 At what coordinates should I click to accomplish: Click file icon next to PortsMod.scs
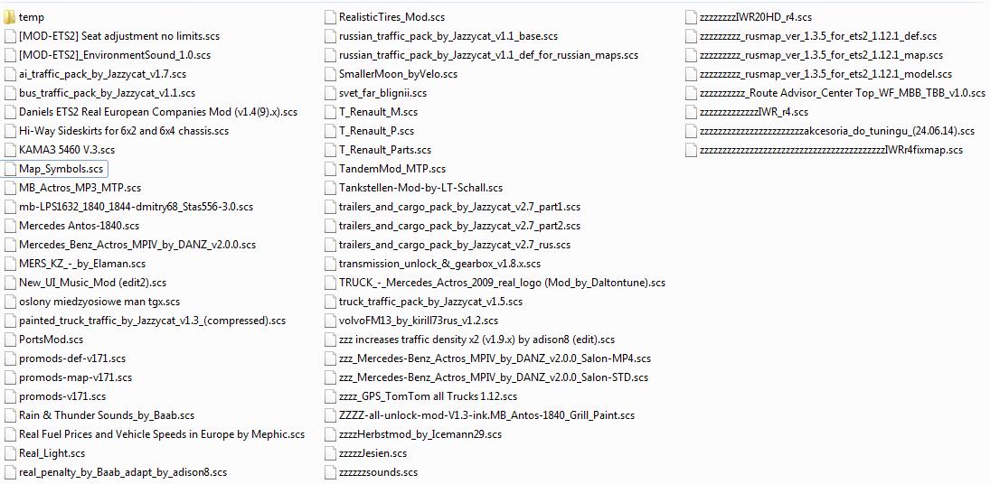click(x=9, y=340)
